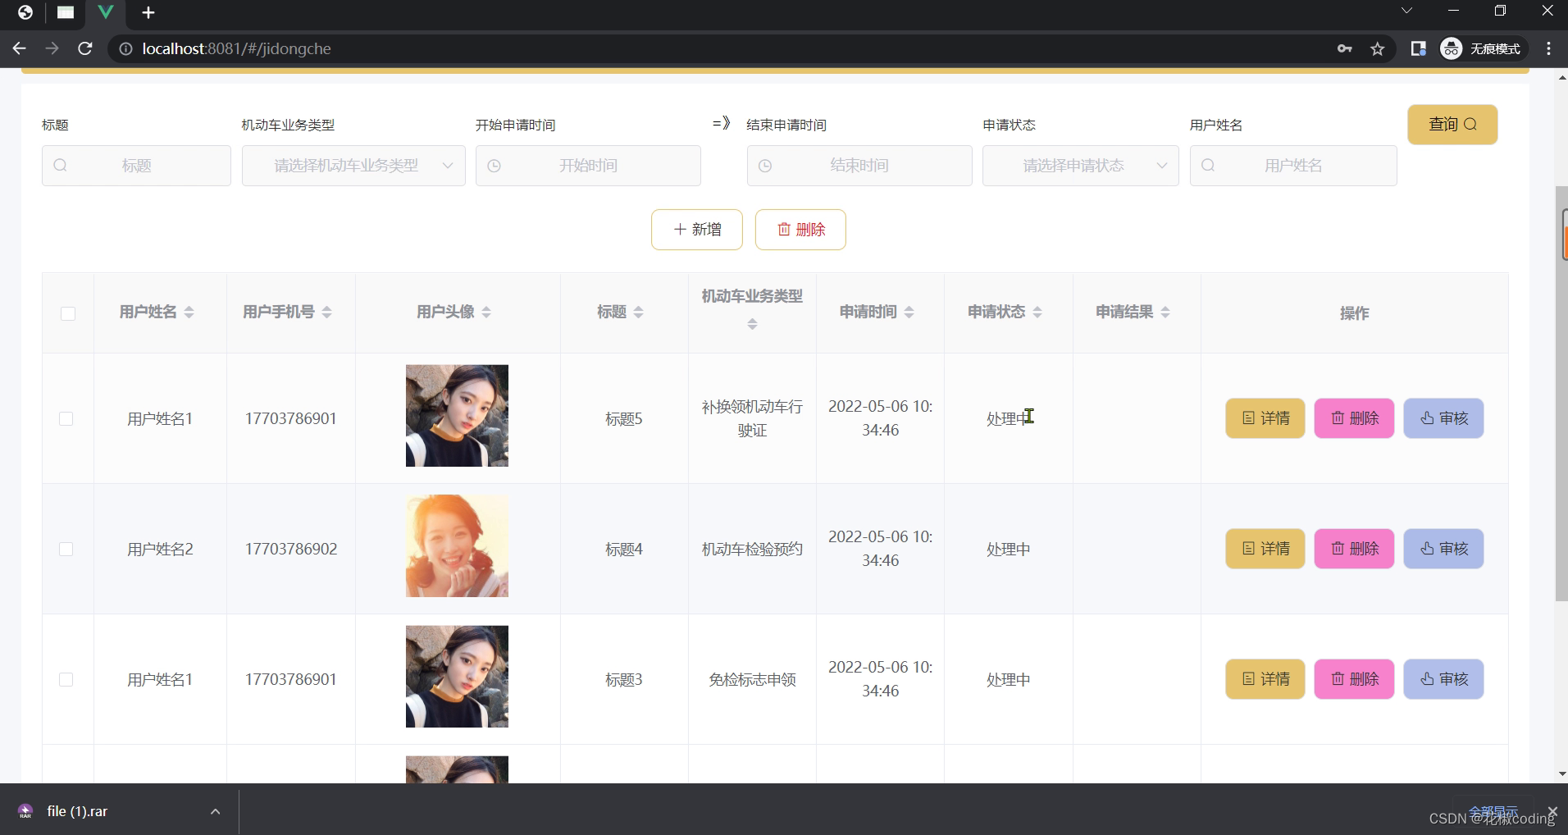Open download options for file (1).rar
This screenshot has width=1568, height=835.
pyautogui.click(x=215, y=811)
